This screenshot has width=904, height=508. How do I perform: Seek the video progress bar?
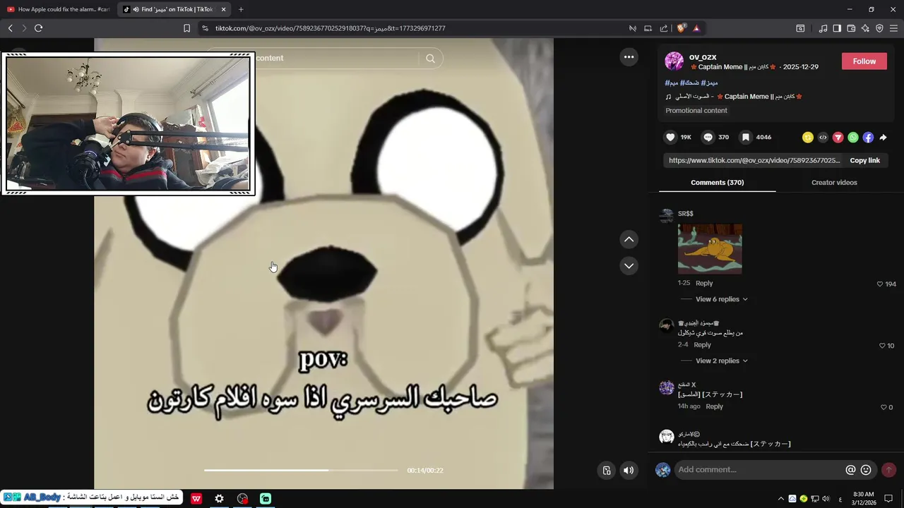pyautogui.click(x=301, y=471)
